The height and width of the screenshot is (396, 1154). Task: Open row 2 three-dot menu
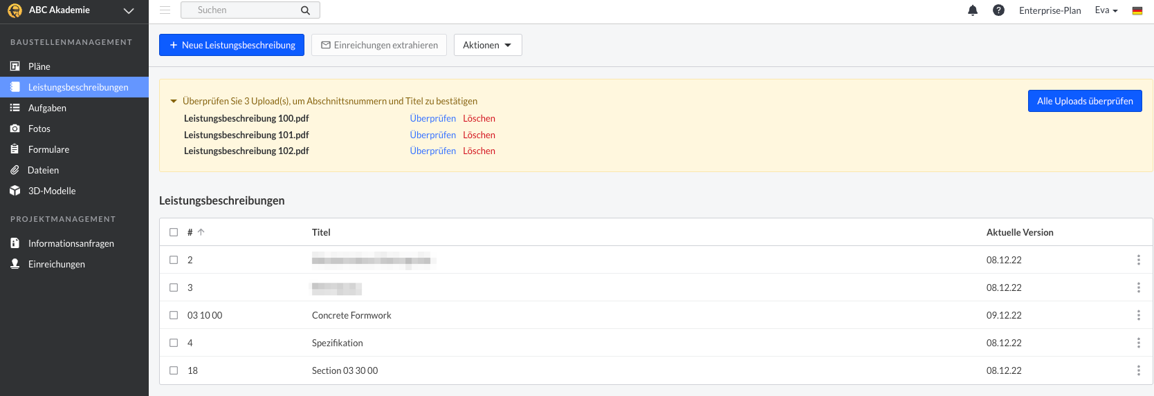[1138, 260]
